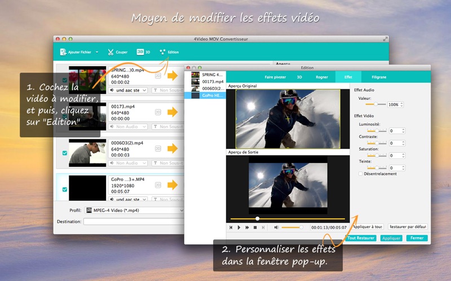Screen dimensions: 451x281
Task: Adjust the audio Valeur slider
Action: [375, 105]
